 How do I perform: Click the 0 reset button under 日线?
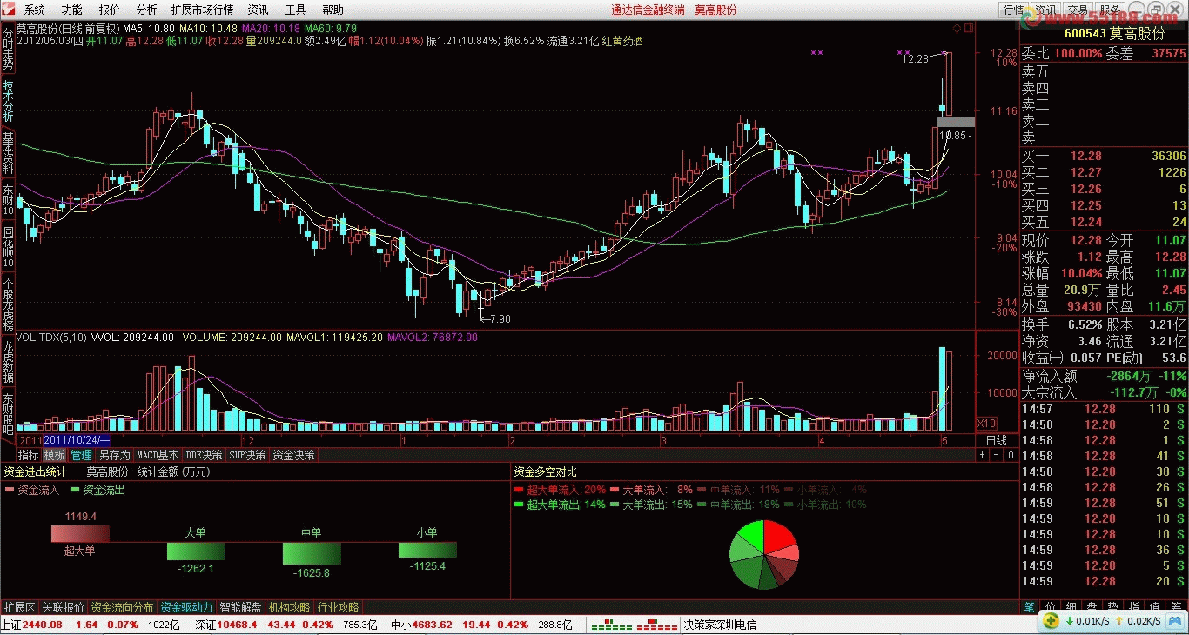(x=1011, y=455)
